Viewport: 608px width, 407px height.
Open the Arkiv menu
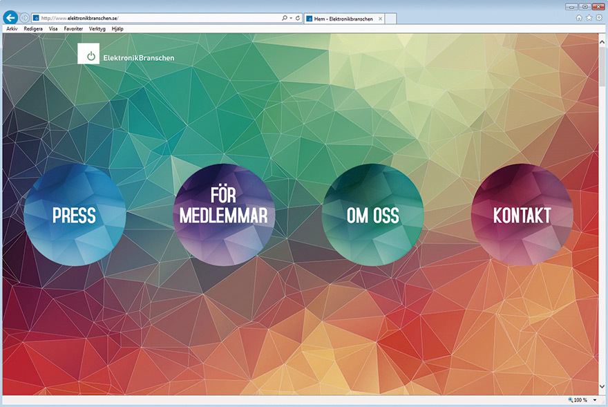point(12,29)
